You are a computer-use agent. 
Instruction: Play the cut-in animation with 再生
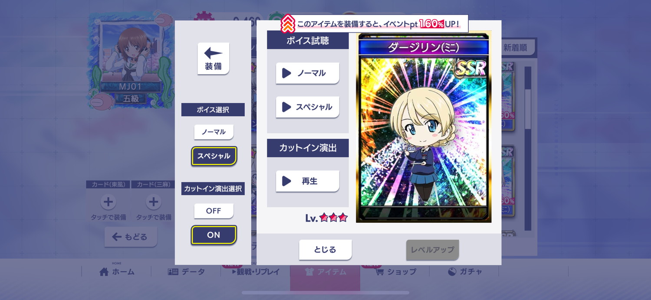click(307, 181)
